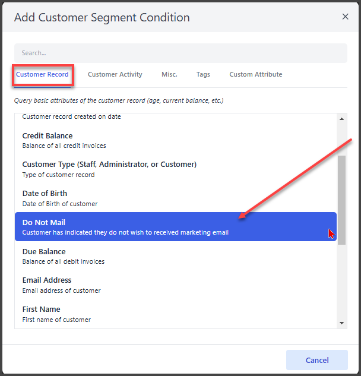The width and height of the screenshot is (361, 376).
Task: Select the Custom Attribute tab
Action: pos(256,75)
